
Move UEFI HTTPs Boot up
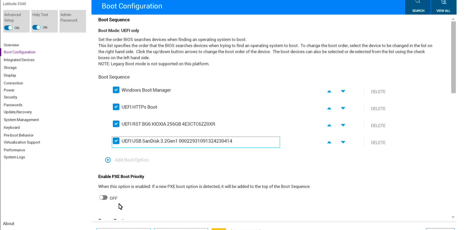click(x=329, y=108)
